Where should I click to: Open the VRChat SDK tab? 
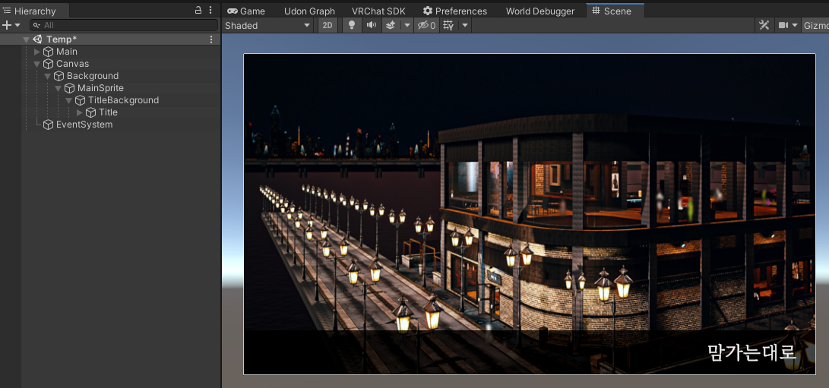pos(378,11)
